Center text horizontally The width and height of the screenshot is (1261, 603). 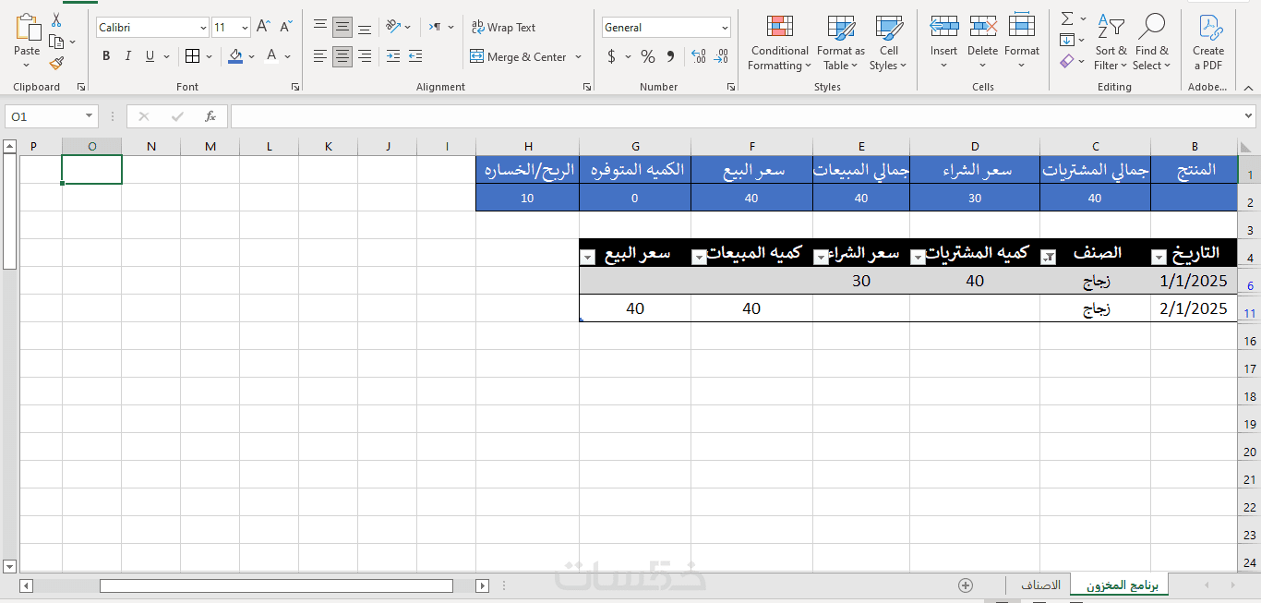pyautogui.click(x=342, y=56)
